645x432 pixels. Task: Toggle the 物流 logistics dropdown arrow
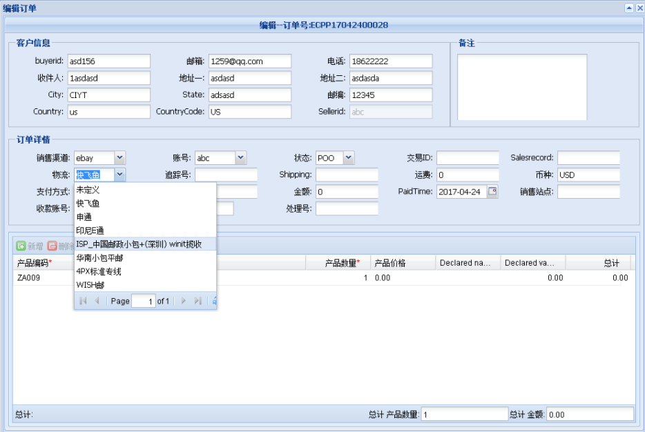click(119, 175)
